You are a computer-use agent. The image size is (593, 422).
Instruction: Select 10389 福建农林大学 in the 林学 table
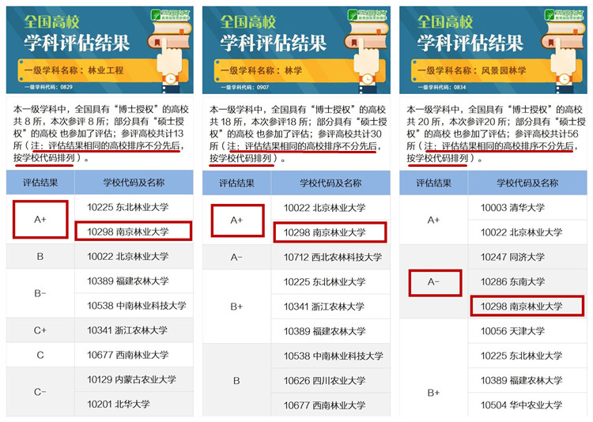(324, 331)
